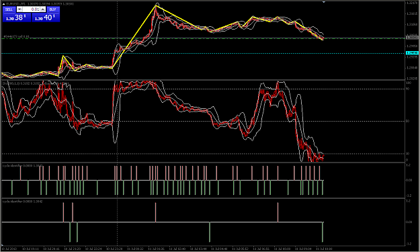420x252 pixels.
Task: Click the 0.01 volume input field
Action: coord(32,9)
